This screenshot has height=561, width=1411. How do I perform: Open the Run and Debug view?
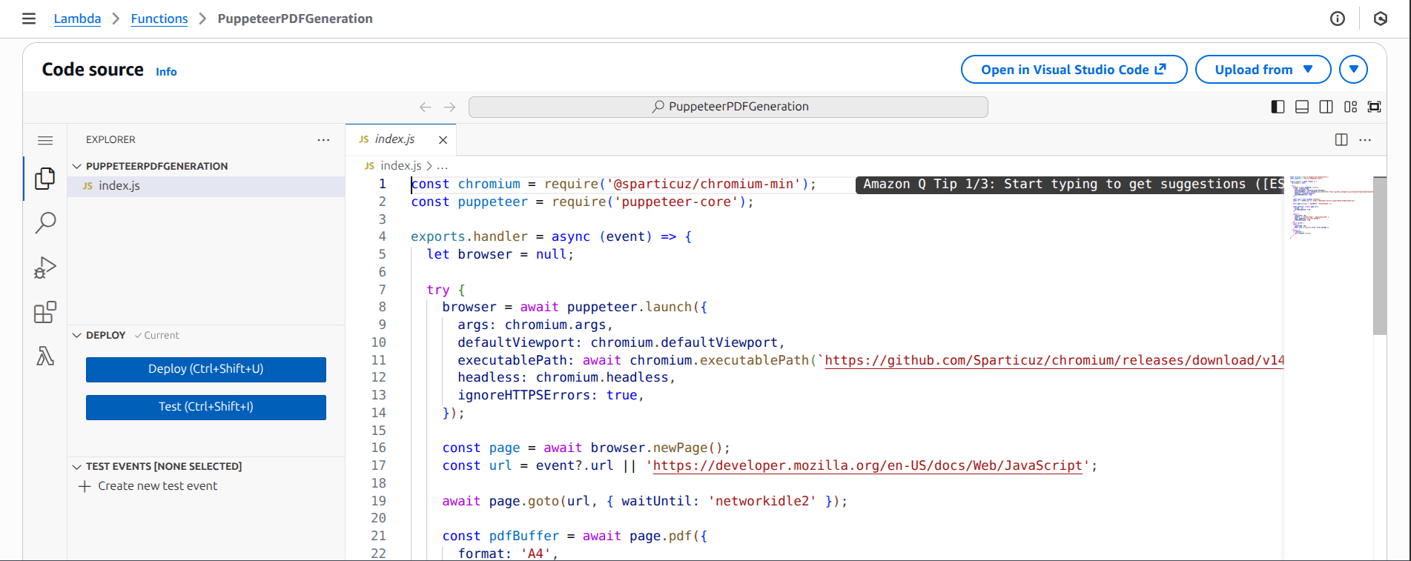[x=45, y=268]
